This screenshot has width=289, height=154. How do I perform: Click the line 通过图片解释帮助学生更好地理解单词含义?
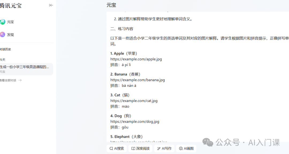(155, 19)
